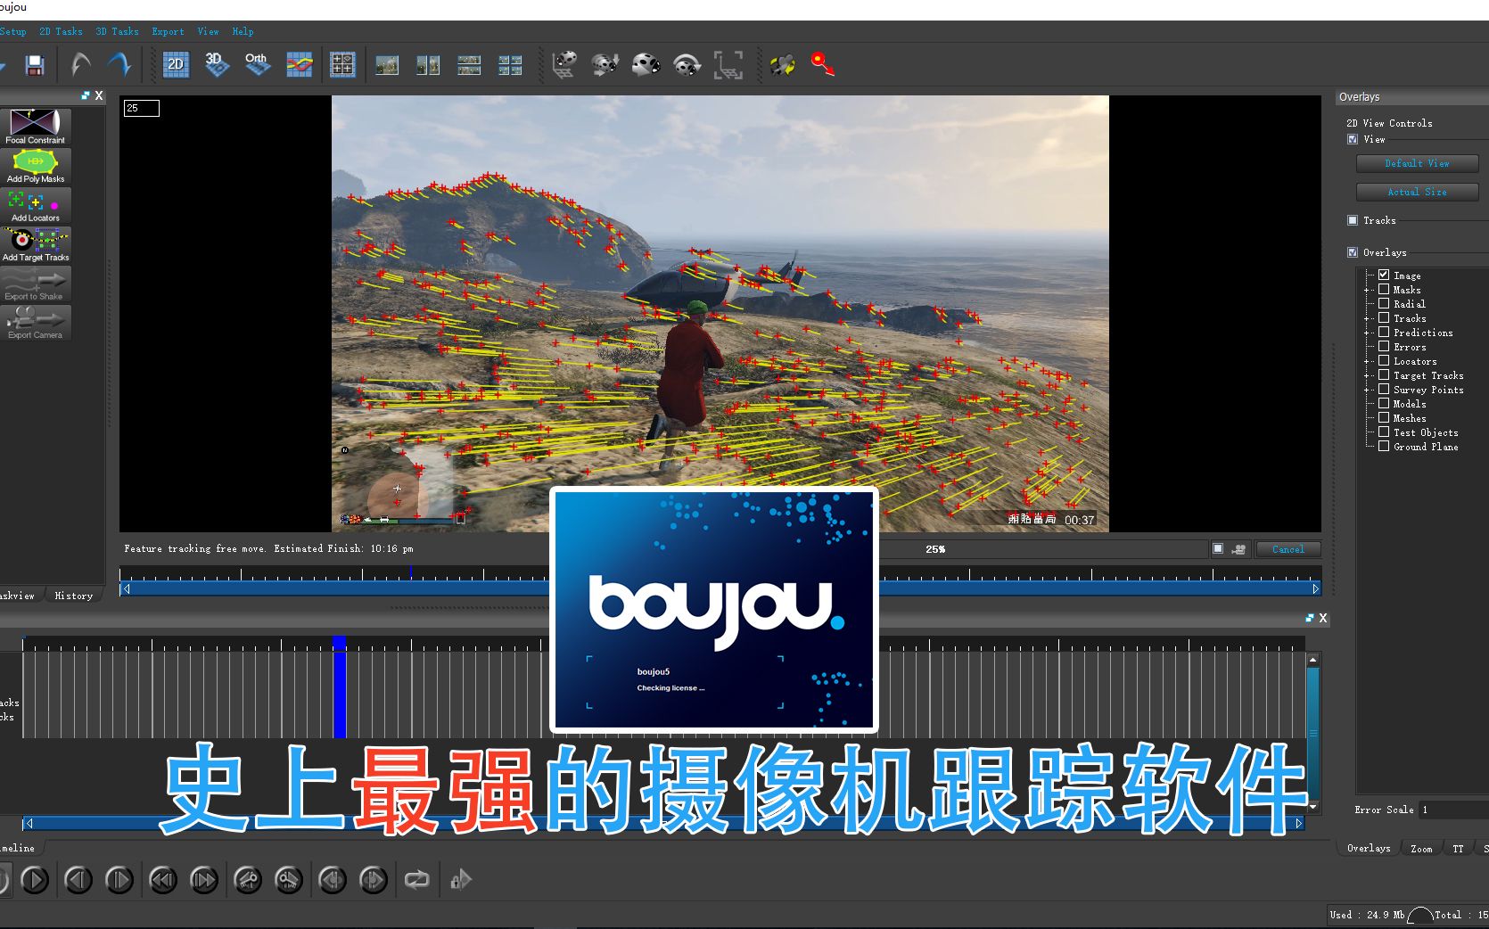Choose the Add Poly Masks tool

36,166
